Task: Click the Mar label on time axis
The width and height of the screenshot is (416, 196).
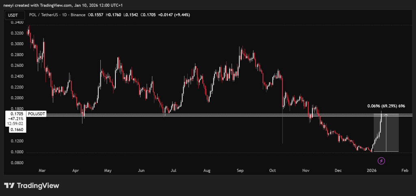Action: [x=41, y=171]
